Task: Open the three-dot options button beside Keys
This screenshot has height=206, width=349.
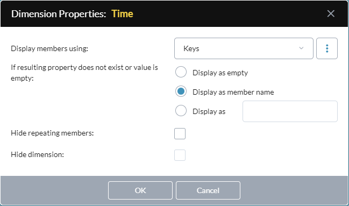Action: pos(327,48)
